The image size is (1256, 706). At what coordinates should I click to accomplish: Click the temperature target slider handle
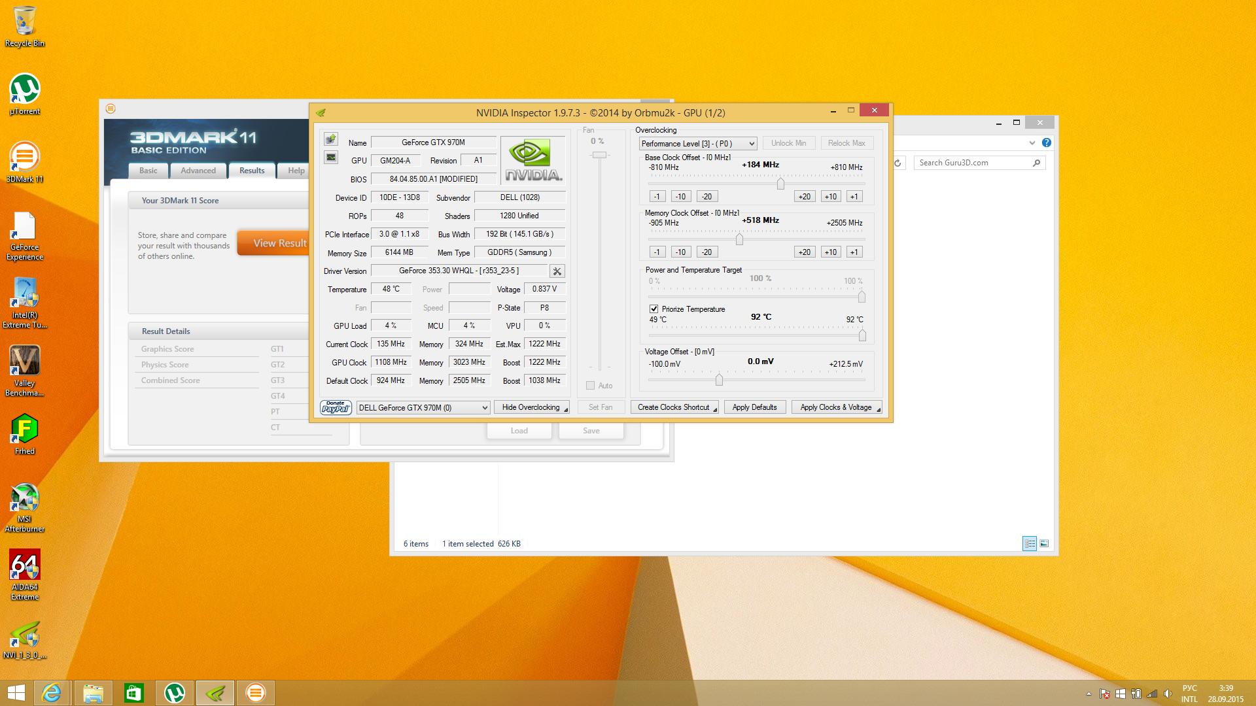(x=862, y=335)
